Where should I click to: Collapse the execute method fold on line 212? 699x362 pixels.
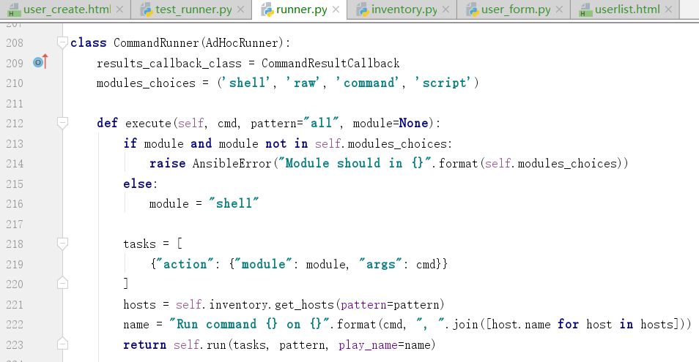[x=62, y=123]
